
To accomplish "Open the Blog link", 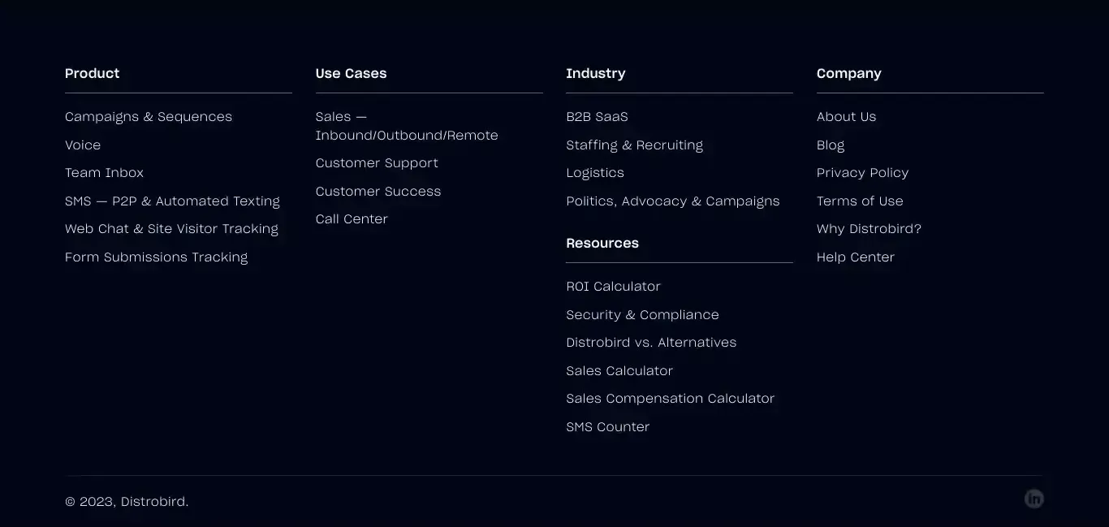I will coord(831,145).
